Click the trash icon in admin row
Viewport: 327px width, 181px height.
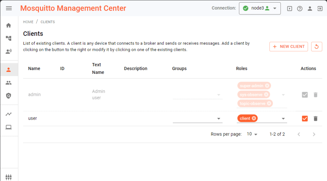[316, 95]
